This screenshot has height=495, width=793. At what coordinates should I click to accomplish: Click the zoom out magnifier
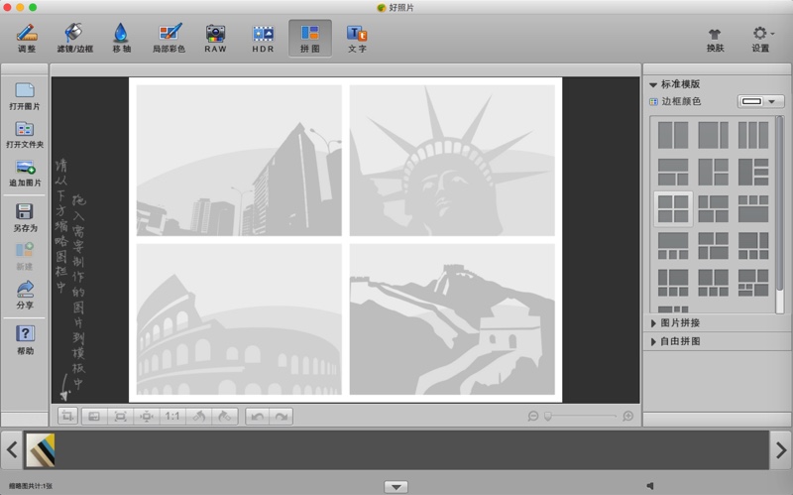[x=532, y=416]
